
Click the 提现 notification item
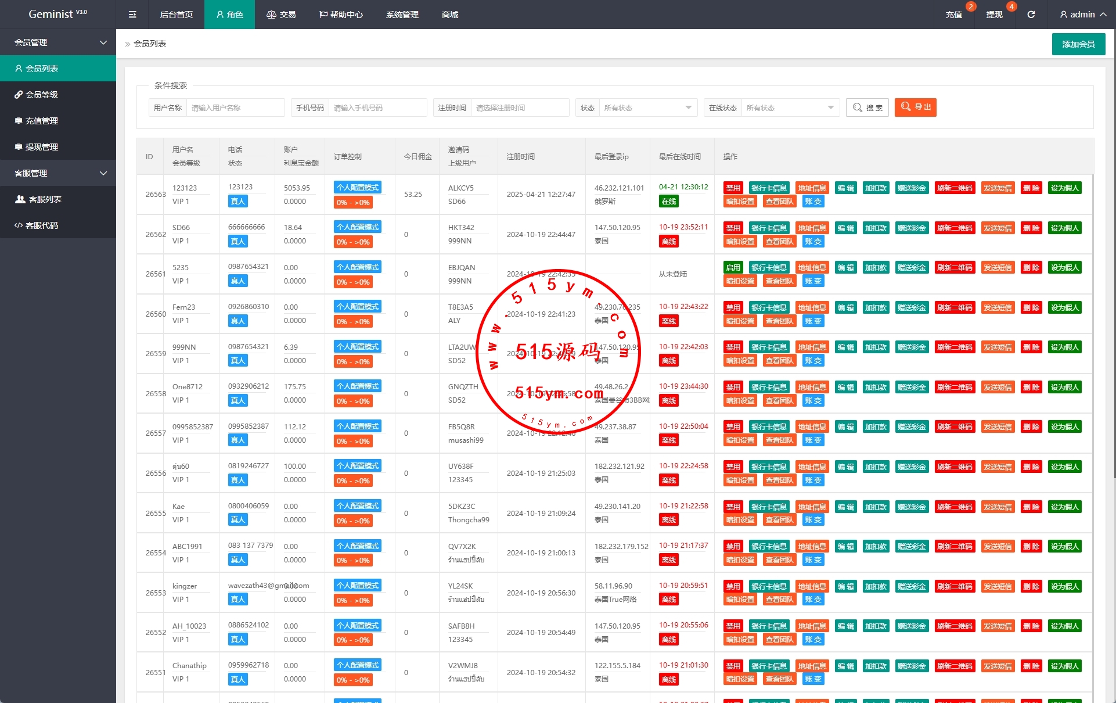click(994, 15)
